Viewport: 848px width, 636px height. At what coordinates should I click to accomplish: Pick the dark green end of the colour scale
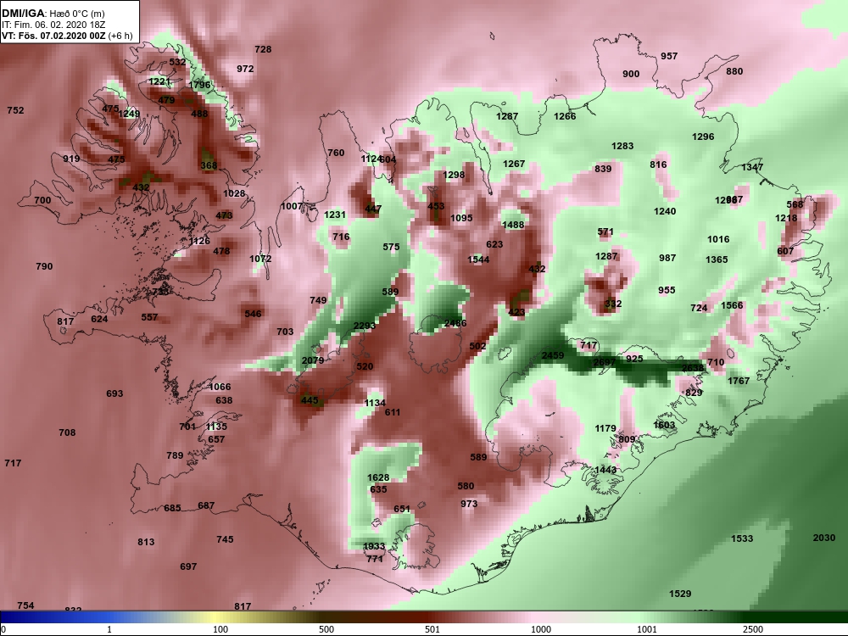coord(795,617)
